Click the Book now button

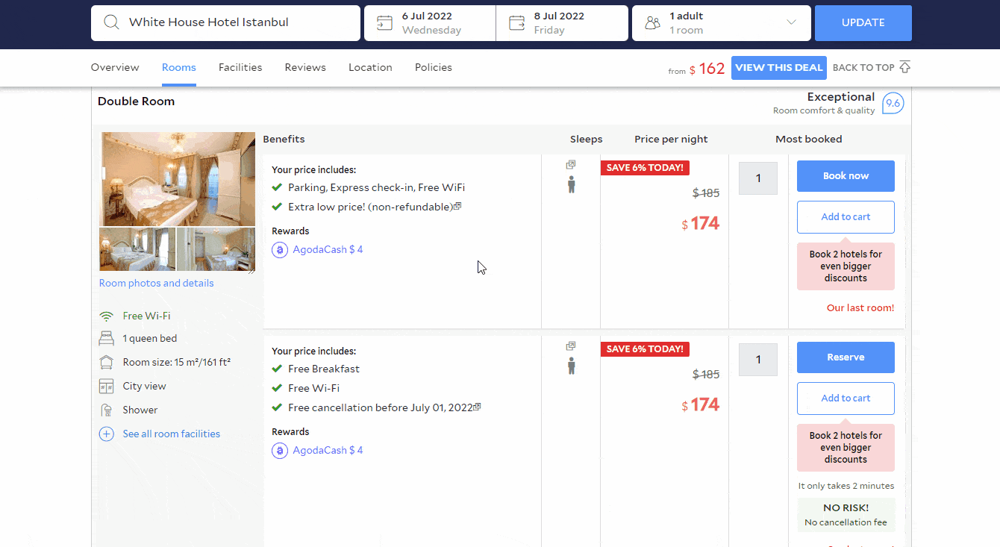[846, 176]
